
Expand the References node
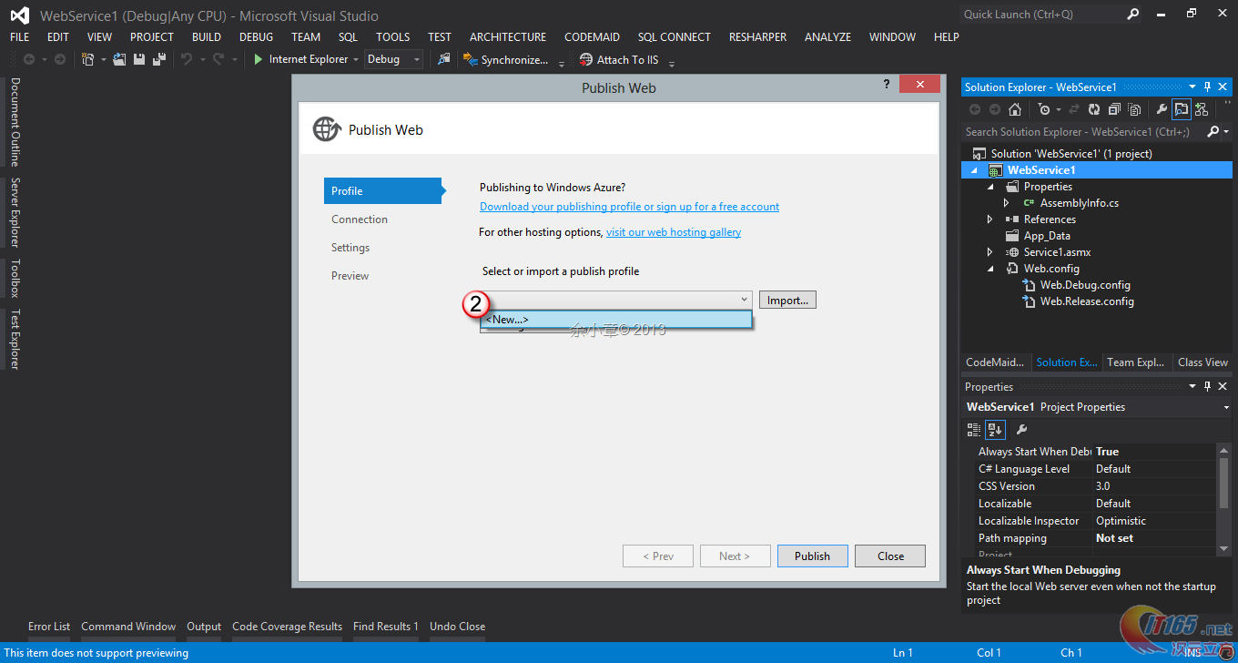tap(989, 219)
